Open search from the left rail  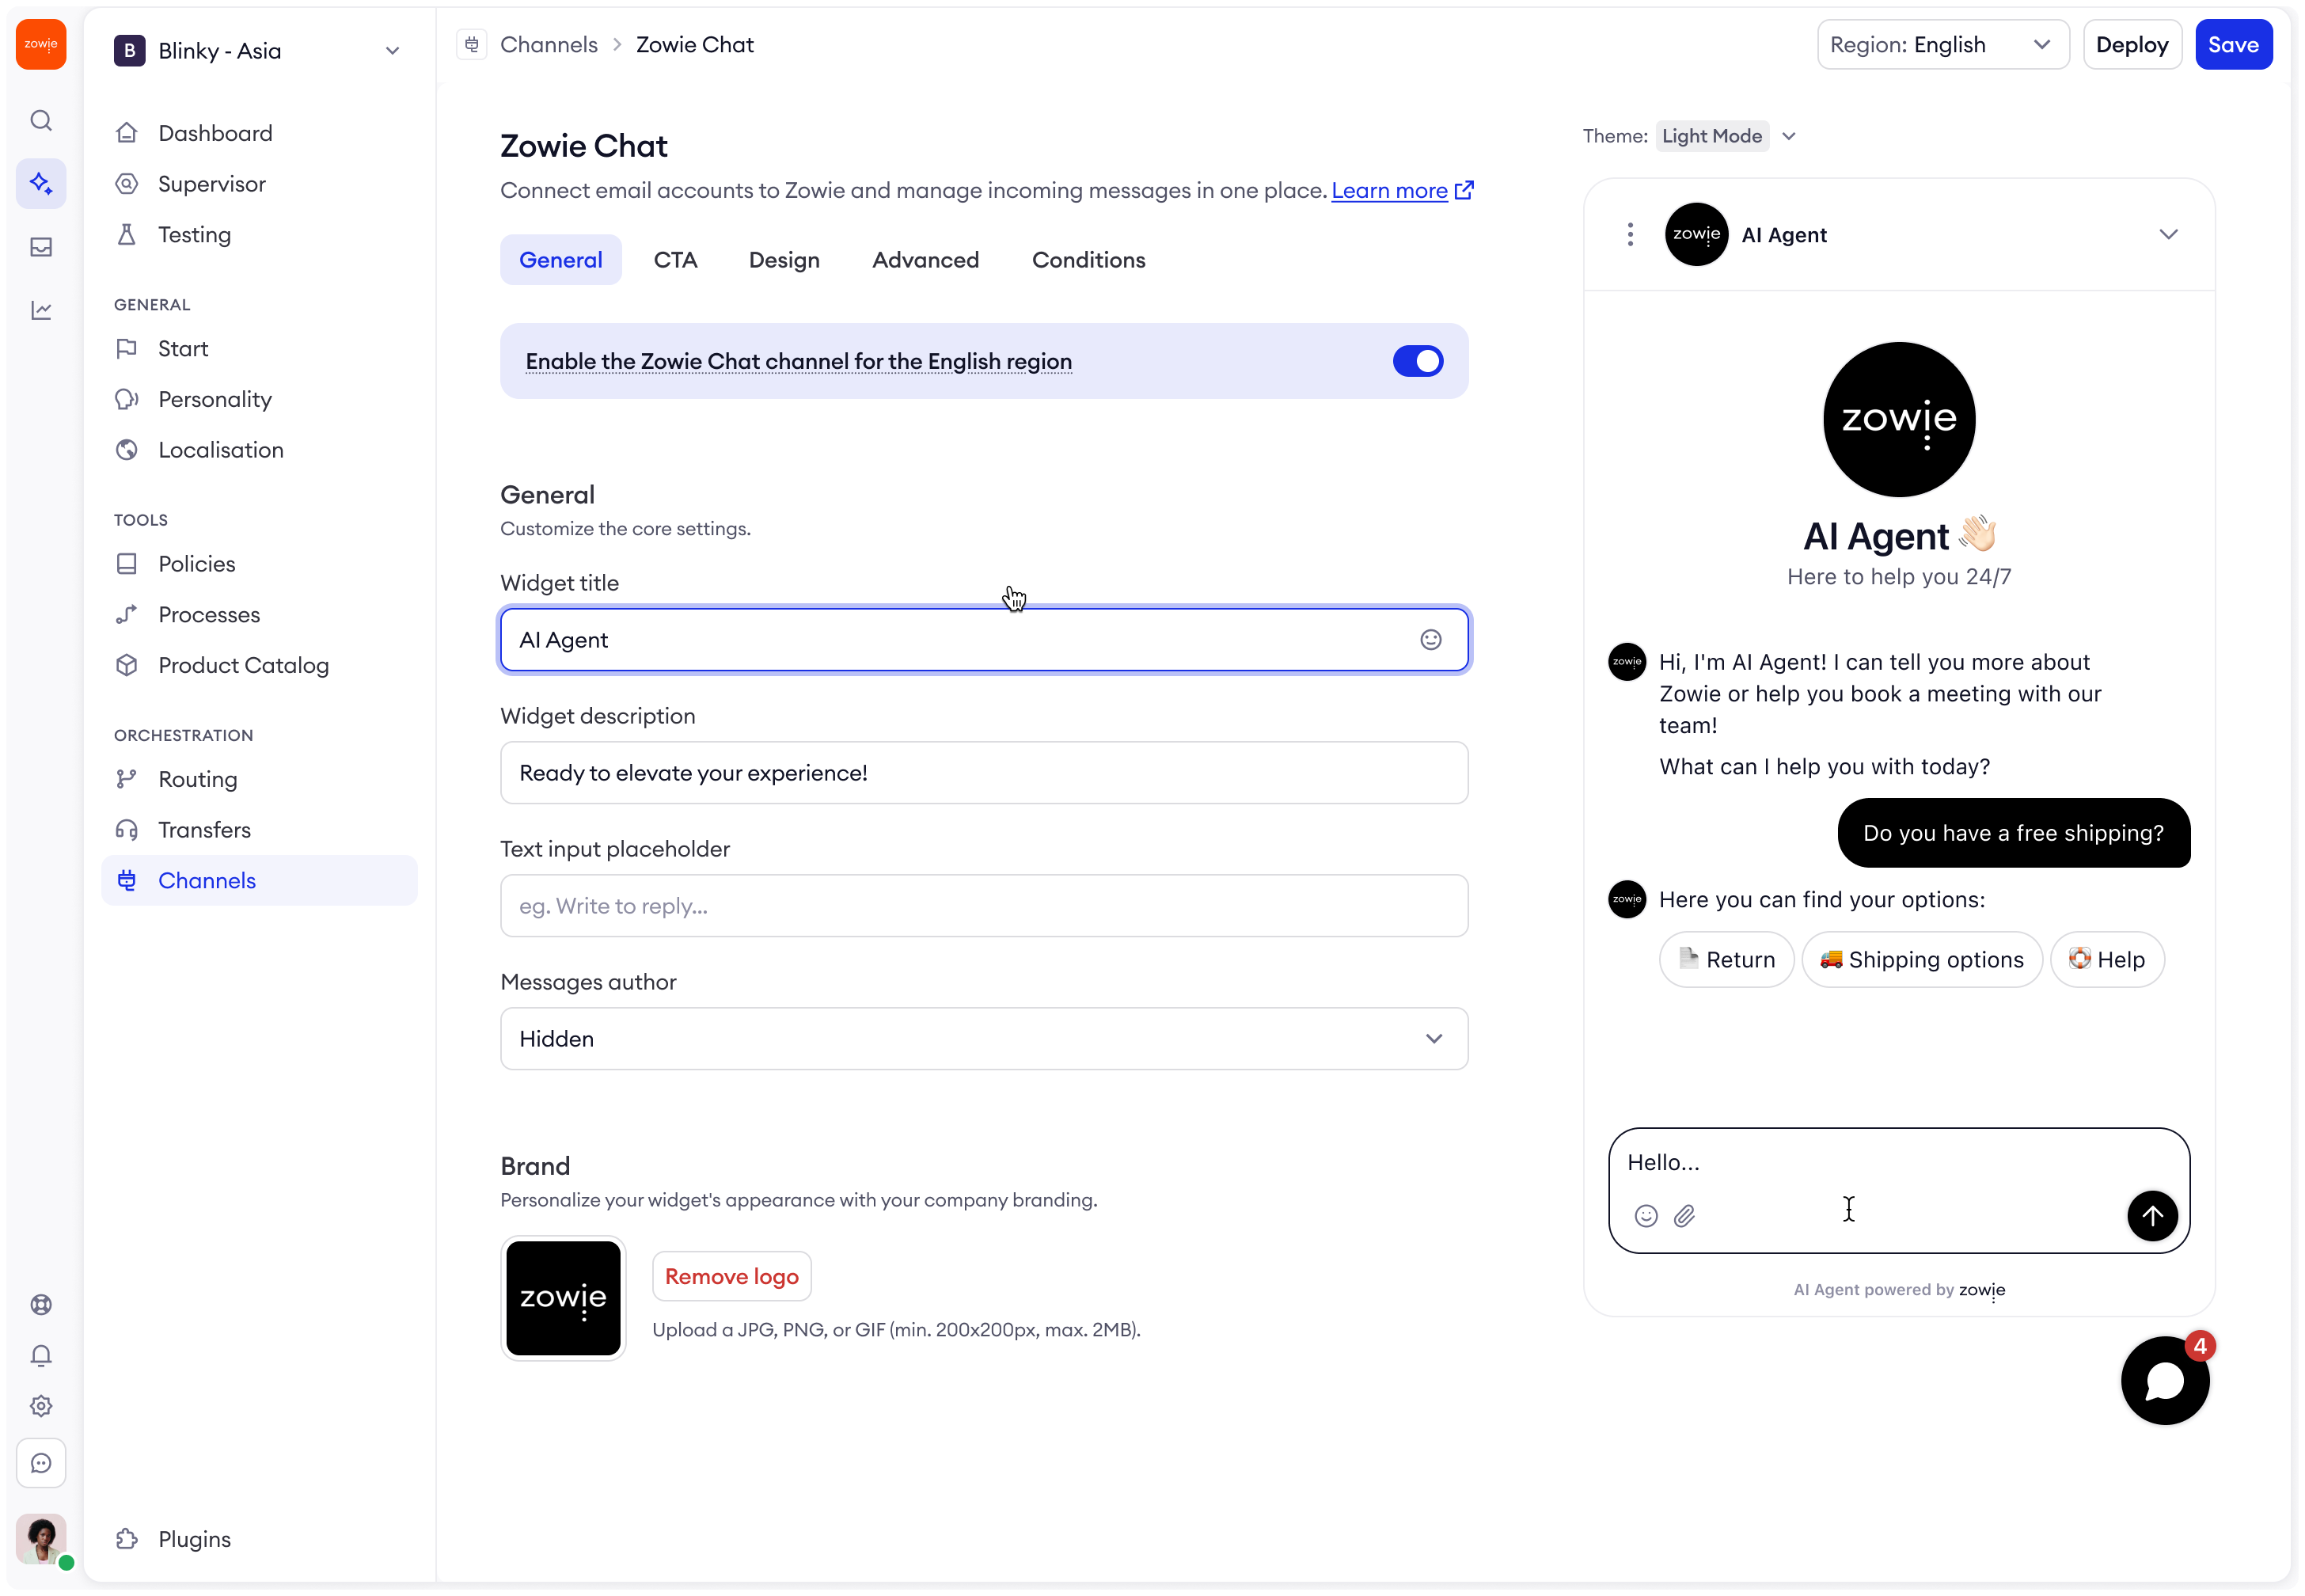click(x=41, y=121)
